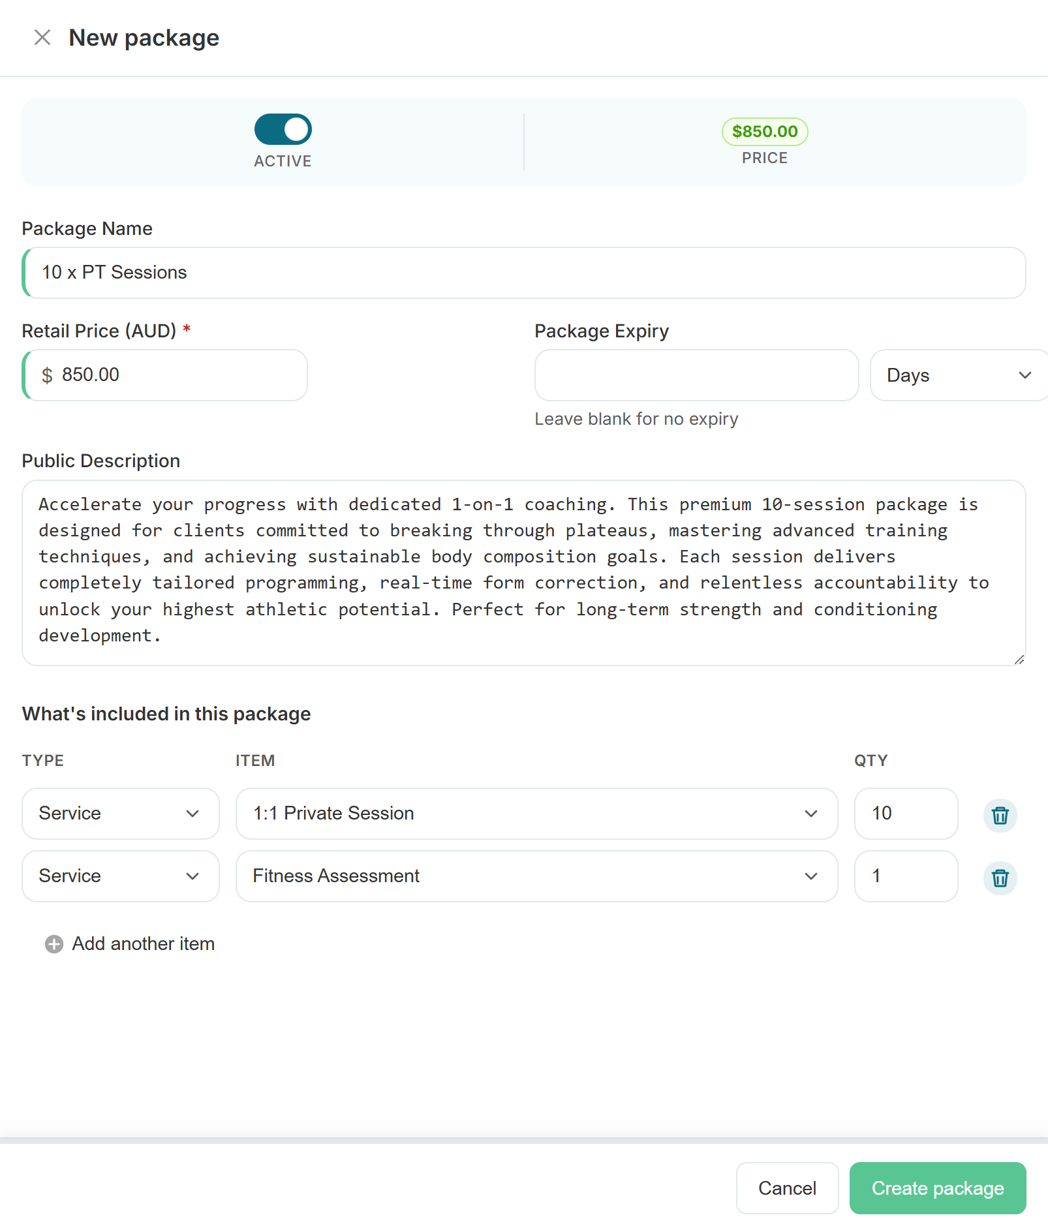Click the Package Name label
1048x1228 pixels.
pos(87,229)
